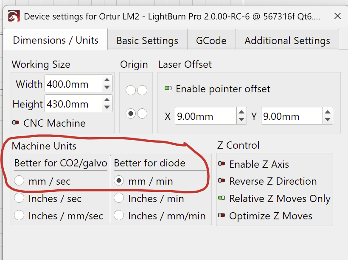Decrease laser offset Y value arrow
348x260 pixels.
328,119
